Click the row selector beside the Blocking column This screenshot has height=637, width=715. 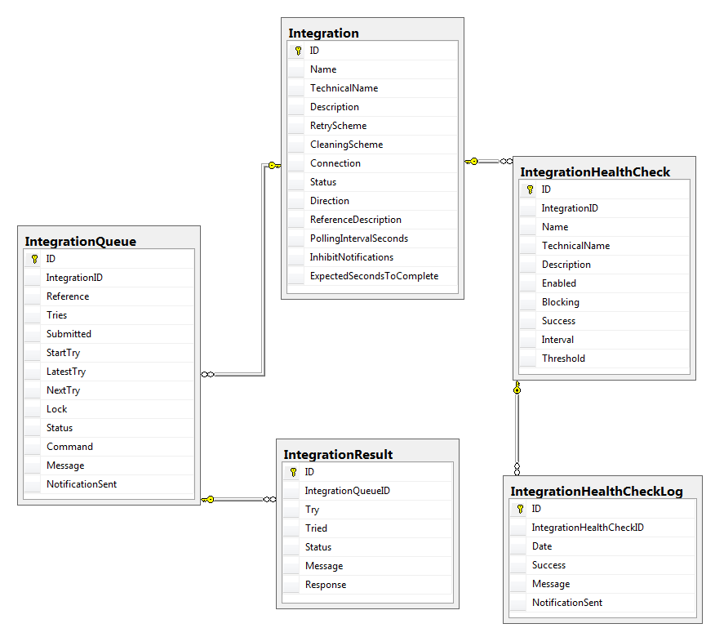click(x=530, y=302)
